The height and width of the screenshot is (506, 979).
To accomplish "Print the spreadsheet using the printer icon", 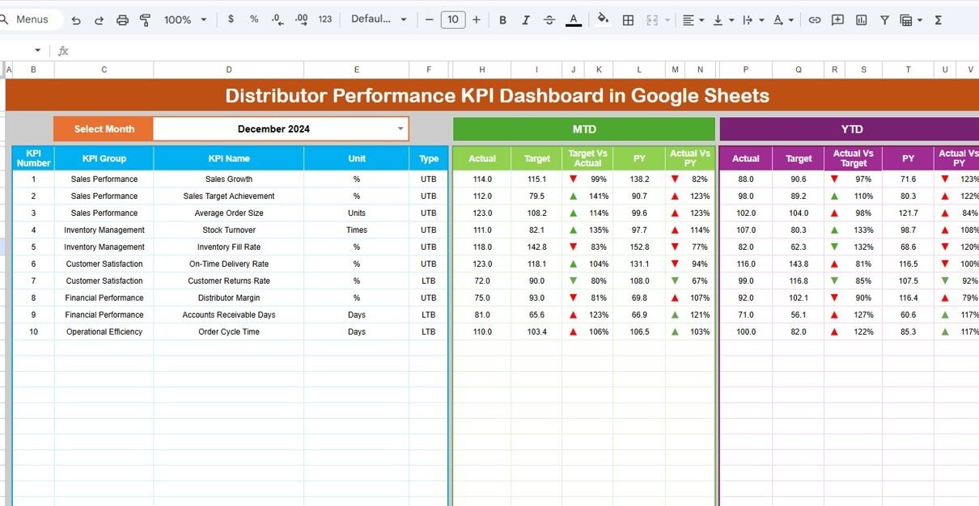I will [122, 19].
